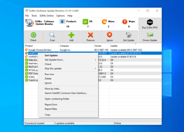Choose Ignore in context menu
Screen dimensions: 184x132
click(68, 83)
